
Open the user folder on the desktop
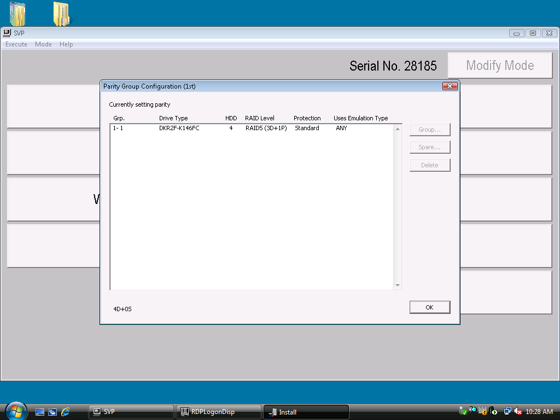17,14
